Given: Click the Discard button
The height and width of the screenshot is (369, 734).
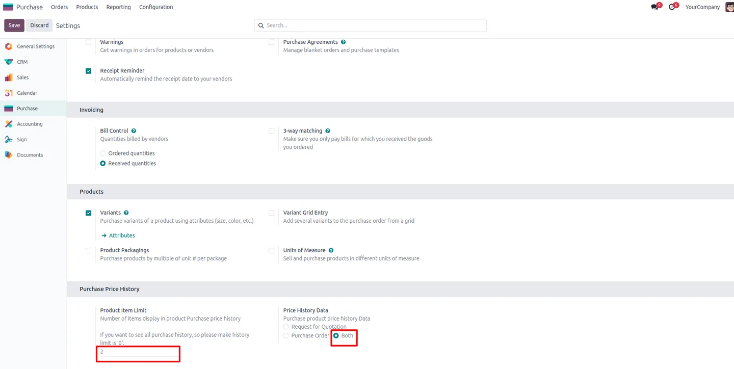Looking at the screenshot, I should click(x=39, y=25).
